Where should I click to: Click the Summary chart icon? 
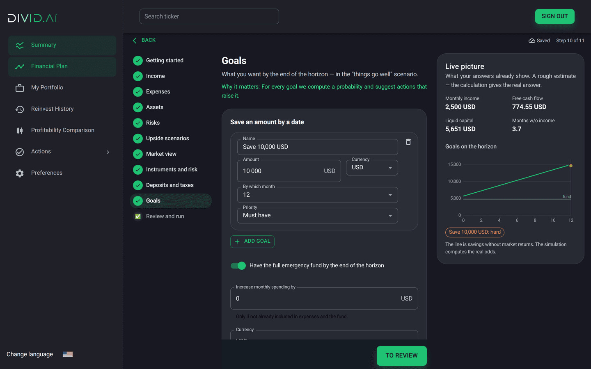[20, 45]
